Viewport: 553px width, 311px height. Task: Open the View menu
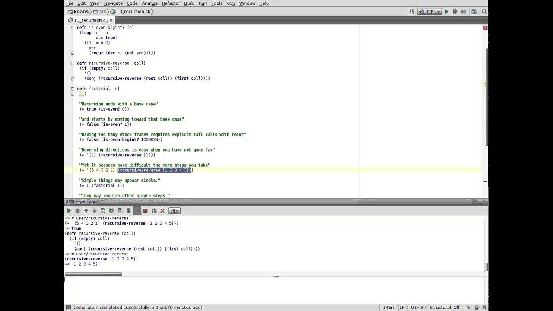pos(95,3)
